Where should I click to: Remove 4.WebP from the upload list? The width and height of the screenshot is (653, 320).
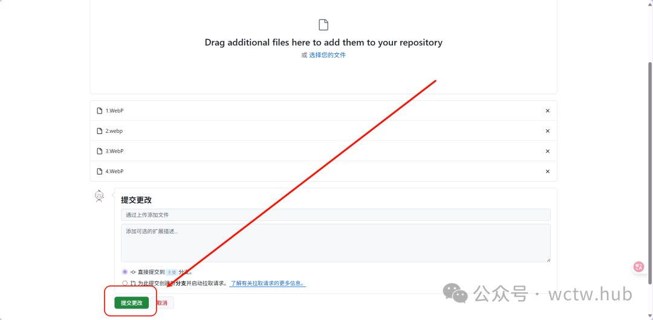547,171
